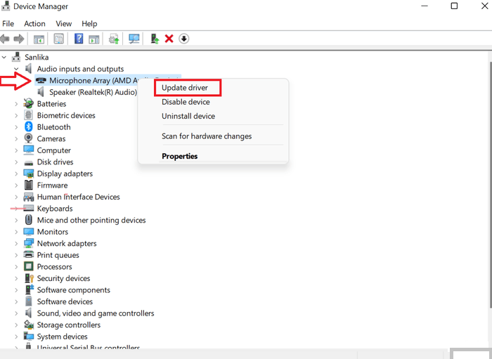Click the Software components icon
This screenshot has height=359, width=492.
pos(29,289)
